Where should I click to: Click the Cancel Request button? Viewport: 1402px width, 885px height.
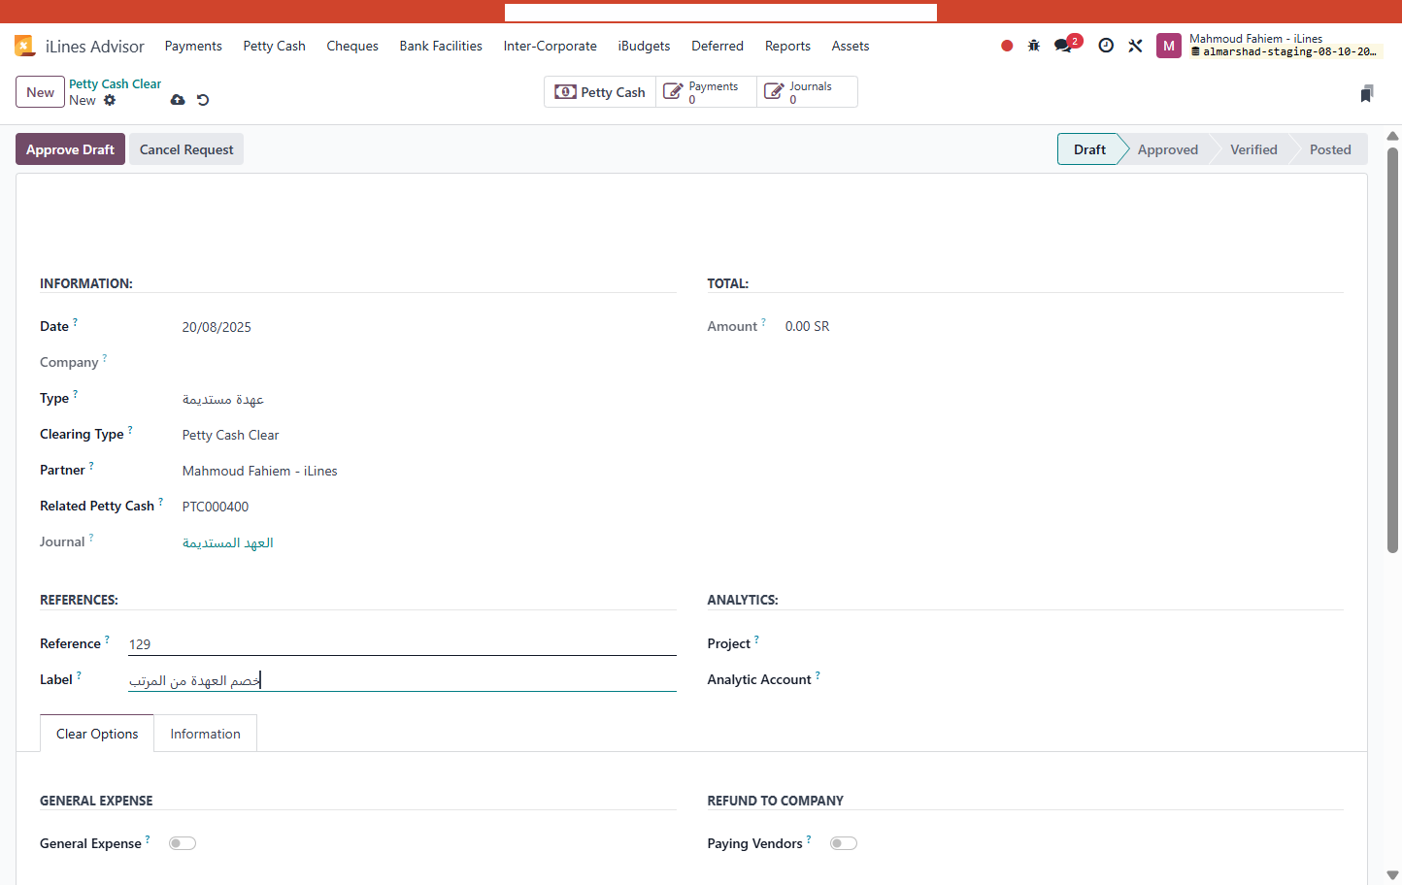click(x=186, y=149)
